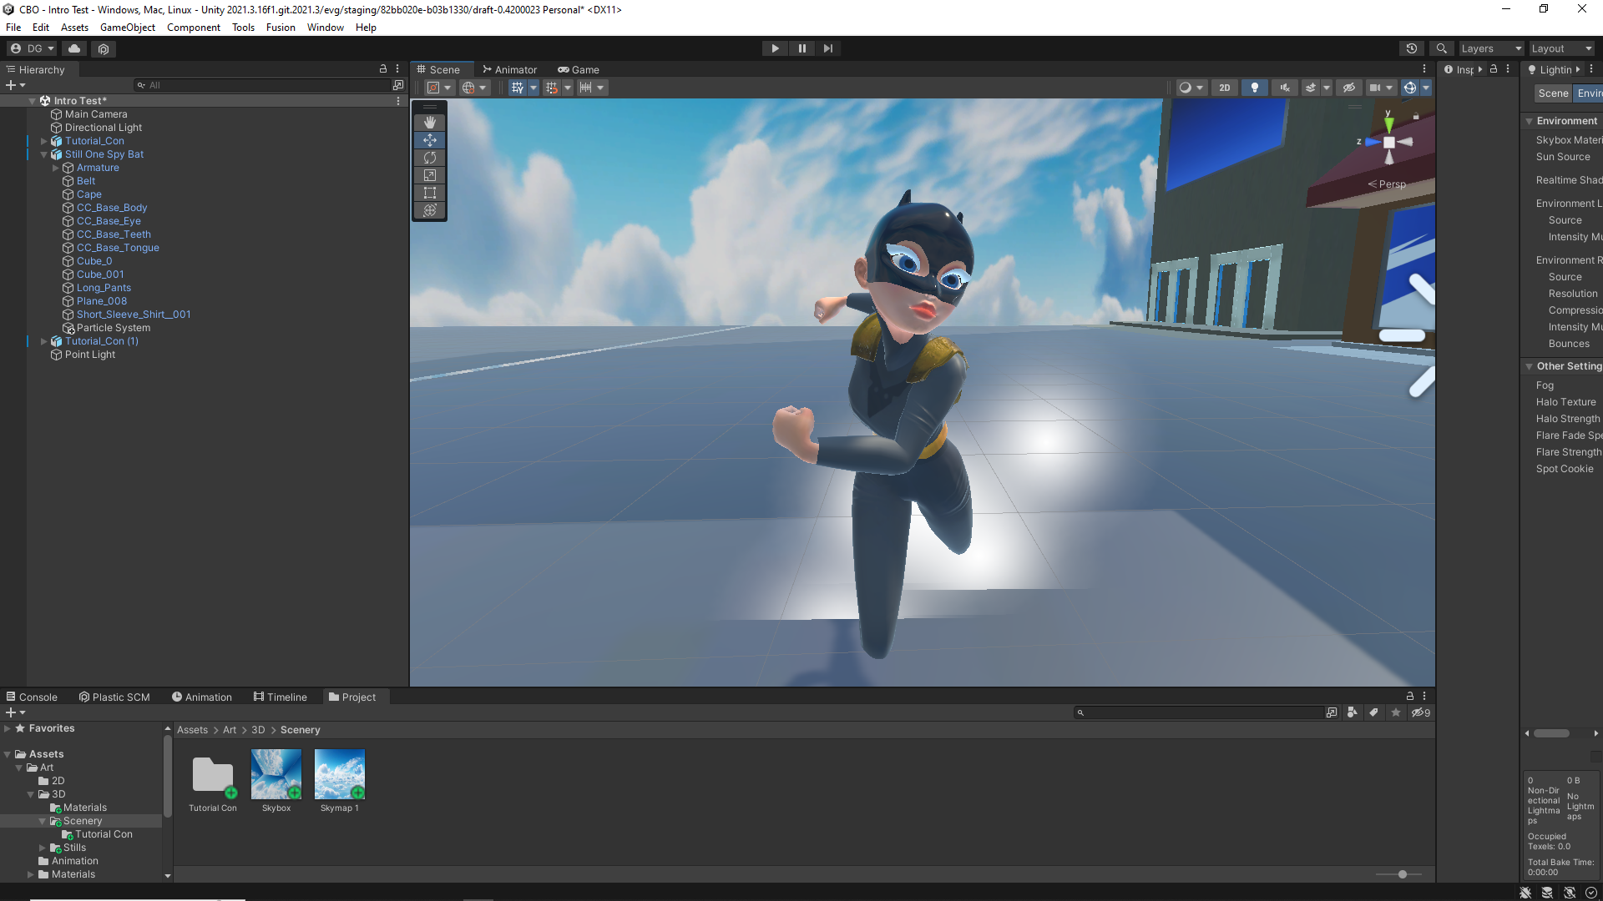Click Project search field
The width and height of the screenshot is (1603, 901).
coord(1199,712)
